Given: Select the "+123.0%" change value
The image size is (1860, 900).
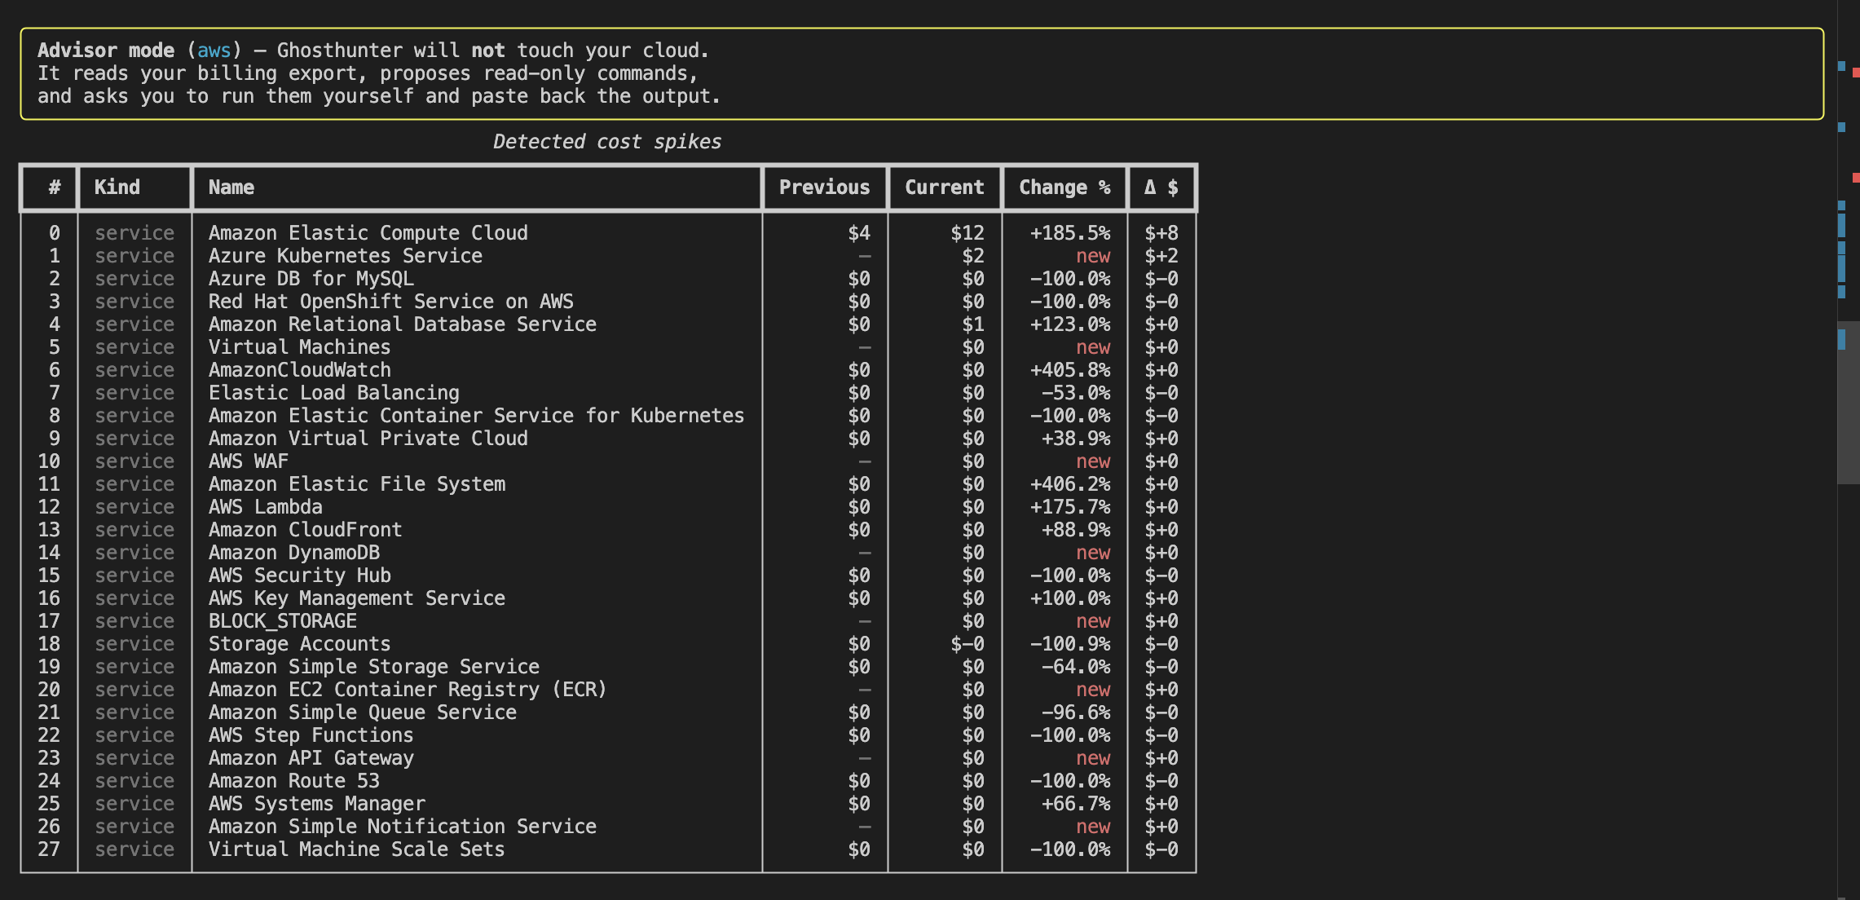Looking at the screenshot, I should (1070, 324).
